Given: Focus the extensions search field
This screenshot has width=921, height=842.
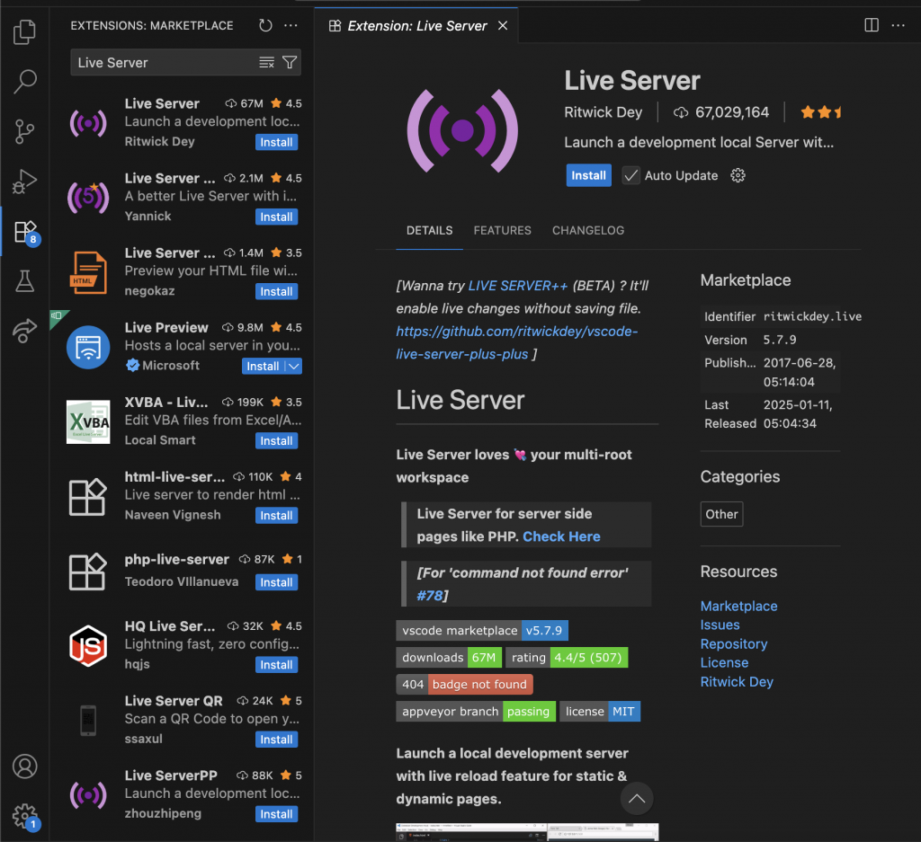Looking at the screenshot, I should 166,62.
